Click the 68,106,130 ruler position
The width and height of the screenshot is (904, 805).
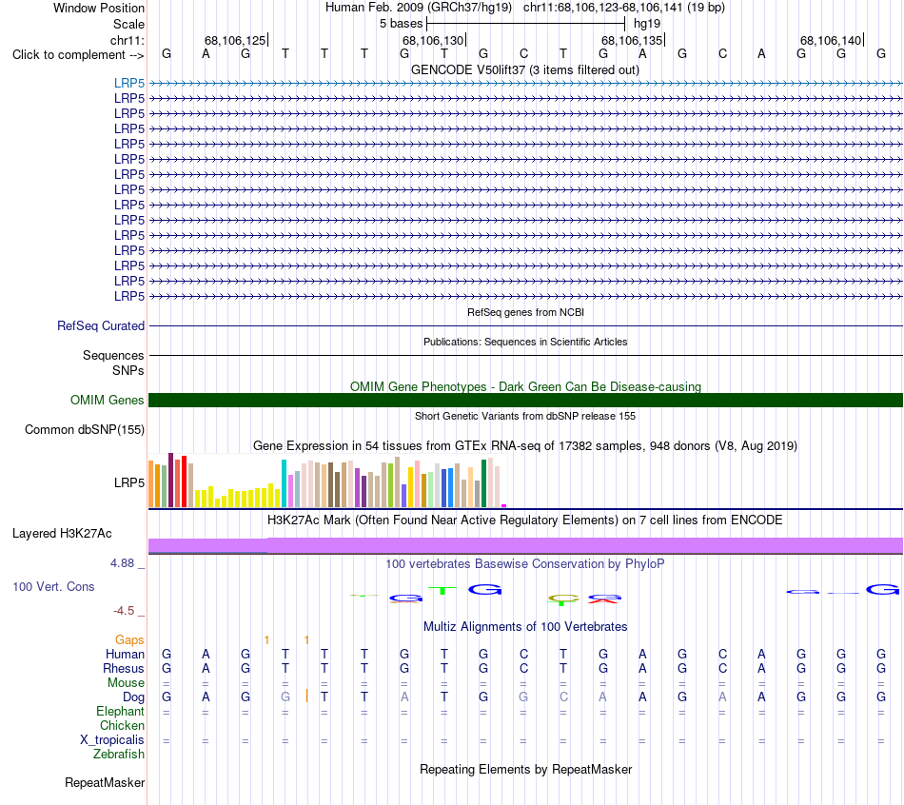pyautogui.click(x=433, y=40)
